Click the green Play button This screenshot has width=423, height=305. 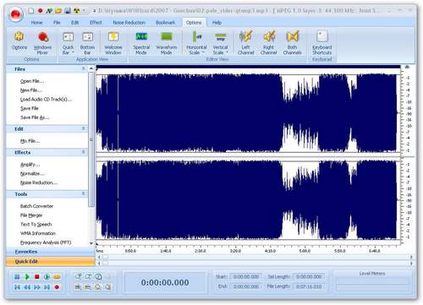coord(27,277)
